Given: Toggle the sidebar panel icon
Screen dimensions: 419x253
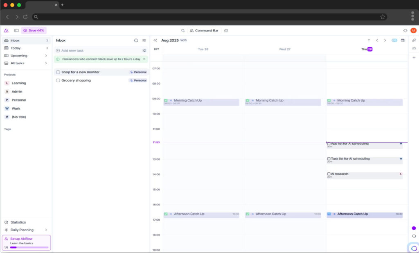Looking at the screenshot, I should point(16,30).
